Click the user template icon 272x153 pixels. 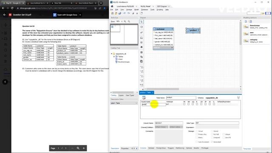click(246, 34)
